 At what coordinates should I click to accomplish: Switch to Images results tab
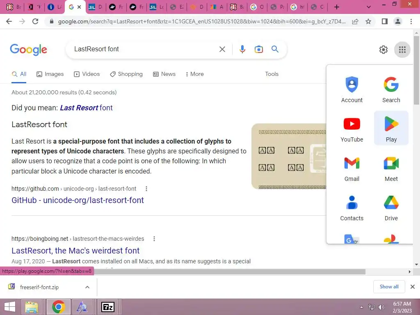pyautogui.click(x=50, y=74)
